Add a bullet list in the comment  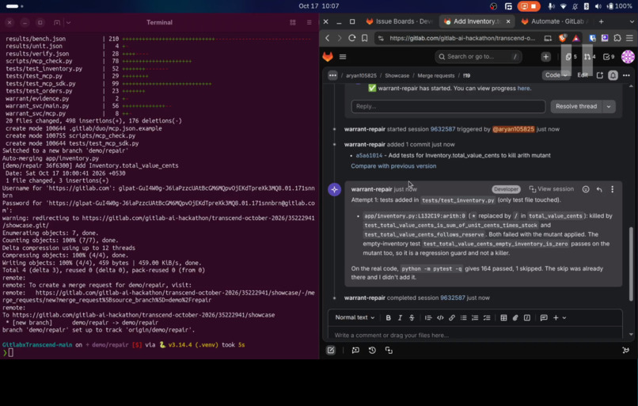click(463, 317)
